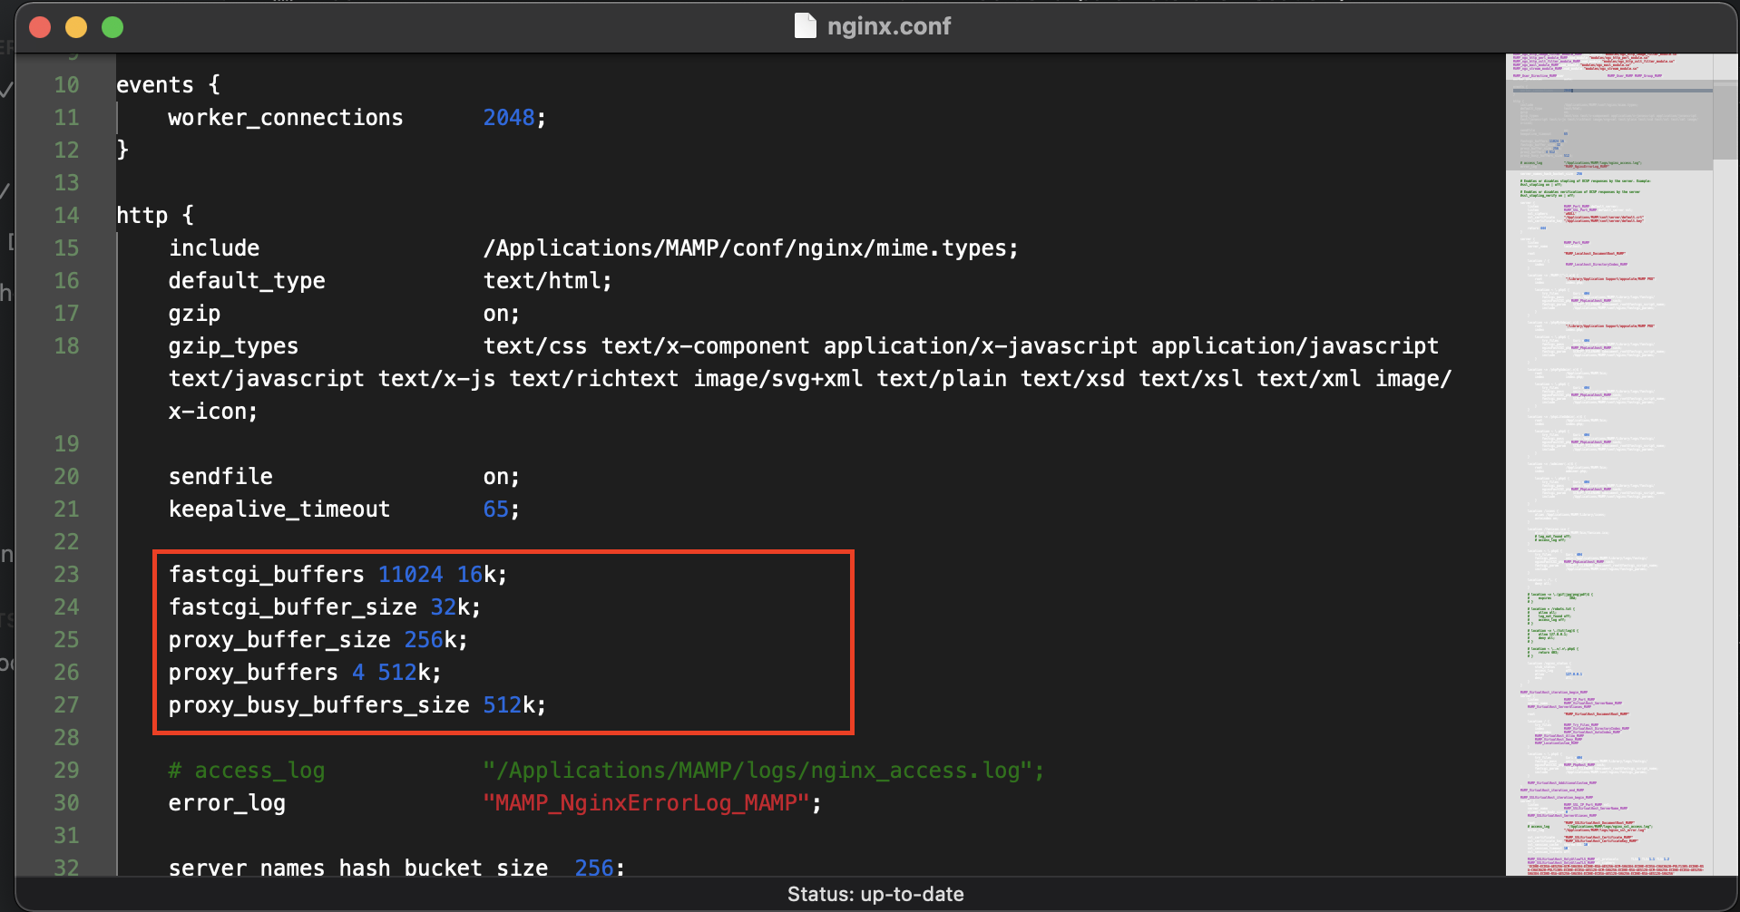Zoom the window with the green button

pyautogui.click(x=112, y=27)
